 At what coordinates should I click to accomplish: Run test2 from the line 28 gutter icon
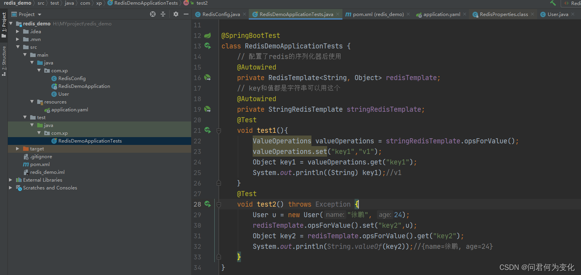208,204
